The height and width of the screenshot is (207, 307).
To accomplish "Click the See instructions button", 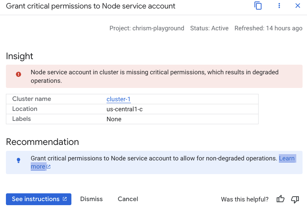I will coord(38,199).
